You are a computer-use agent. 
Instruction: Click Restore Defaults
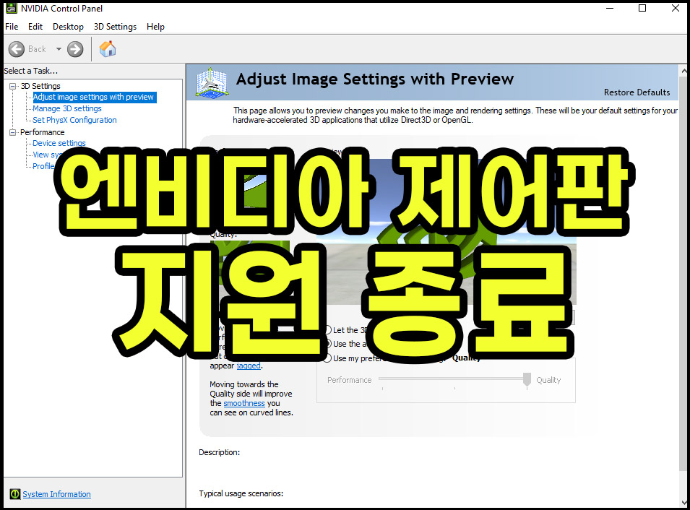click(637, 92)
